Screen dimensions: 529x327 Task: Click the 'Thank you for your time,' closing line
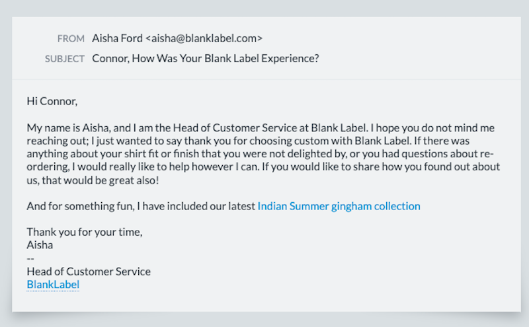click(85, 232)
